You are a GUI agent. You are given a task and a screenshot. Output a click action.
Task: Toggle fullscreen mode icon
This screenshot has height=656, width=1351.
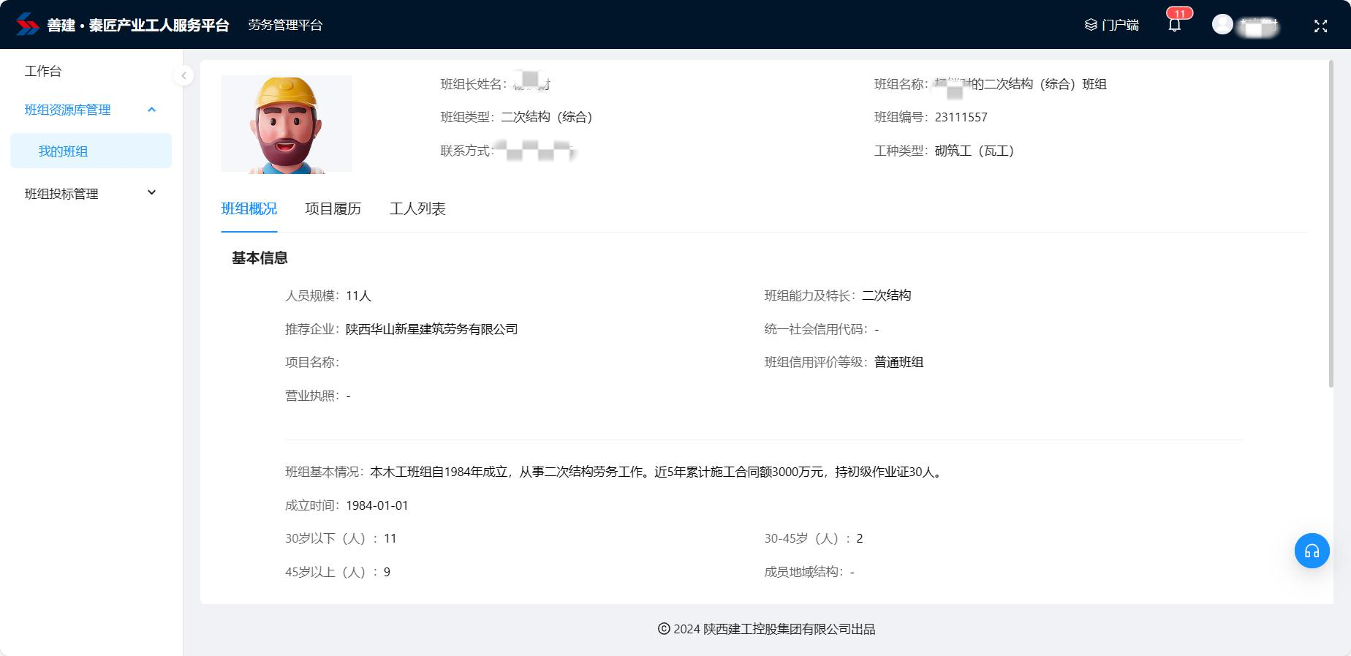1320,26
